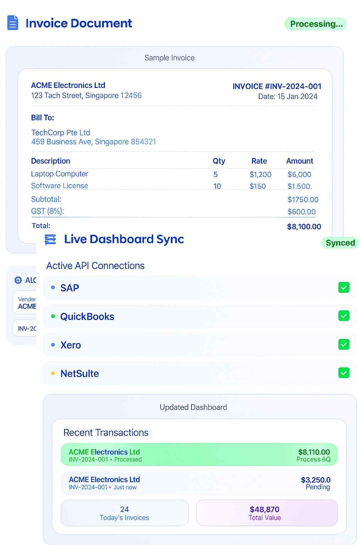
Task: Select the QuickBooks connection row
Action: pos(200,316)
